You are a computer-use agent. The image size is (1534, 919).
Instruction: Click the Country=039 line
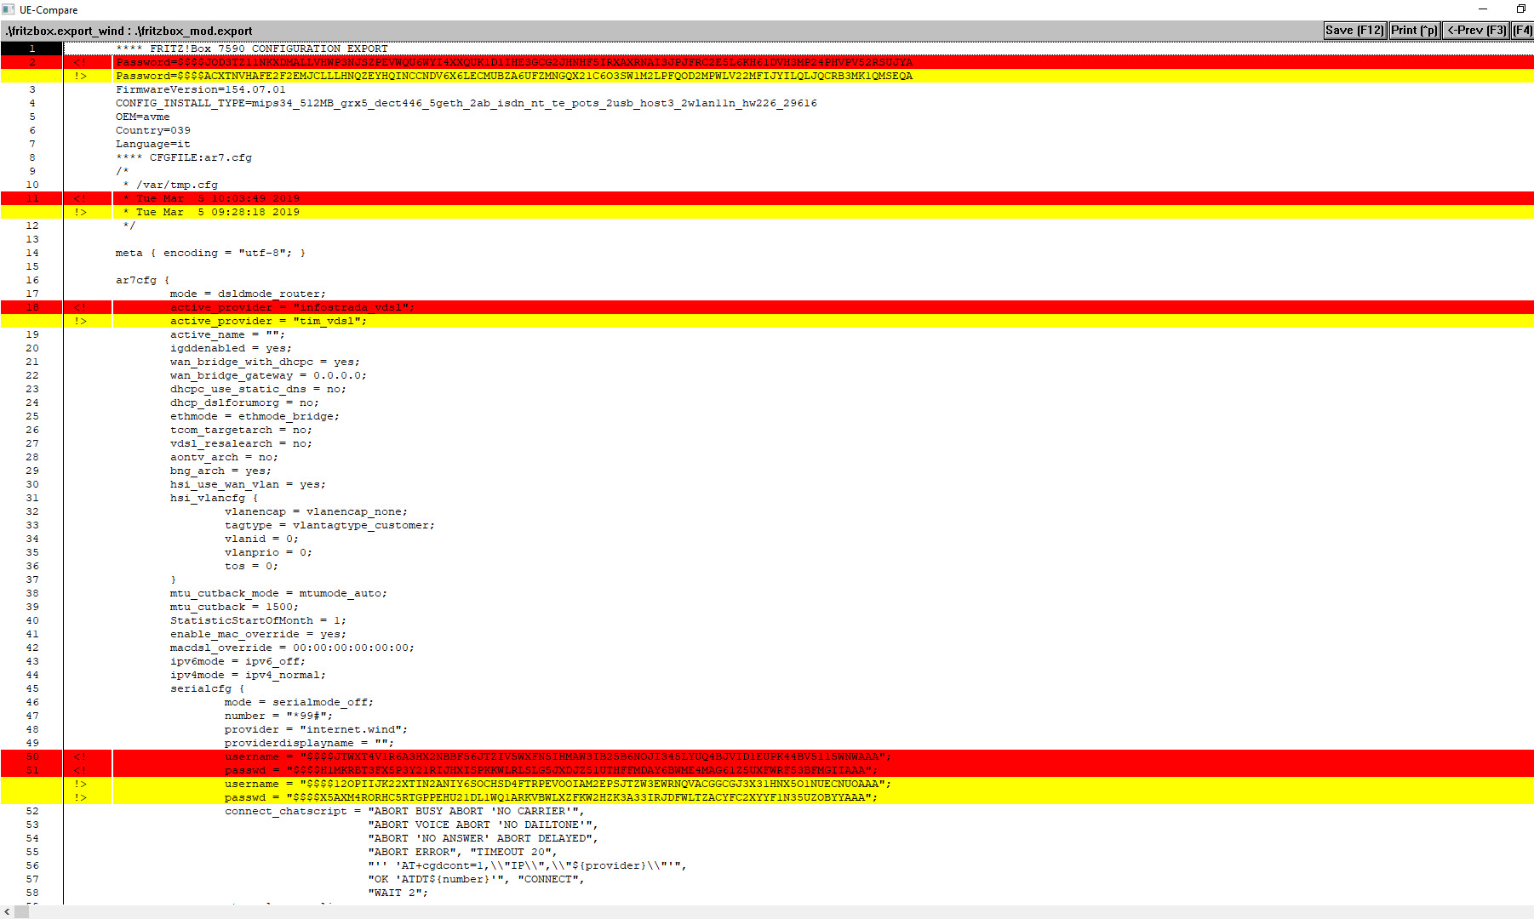tap(153, 130)
